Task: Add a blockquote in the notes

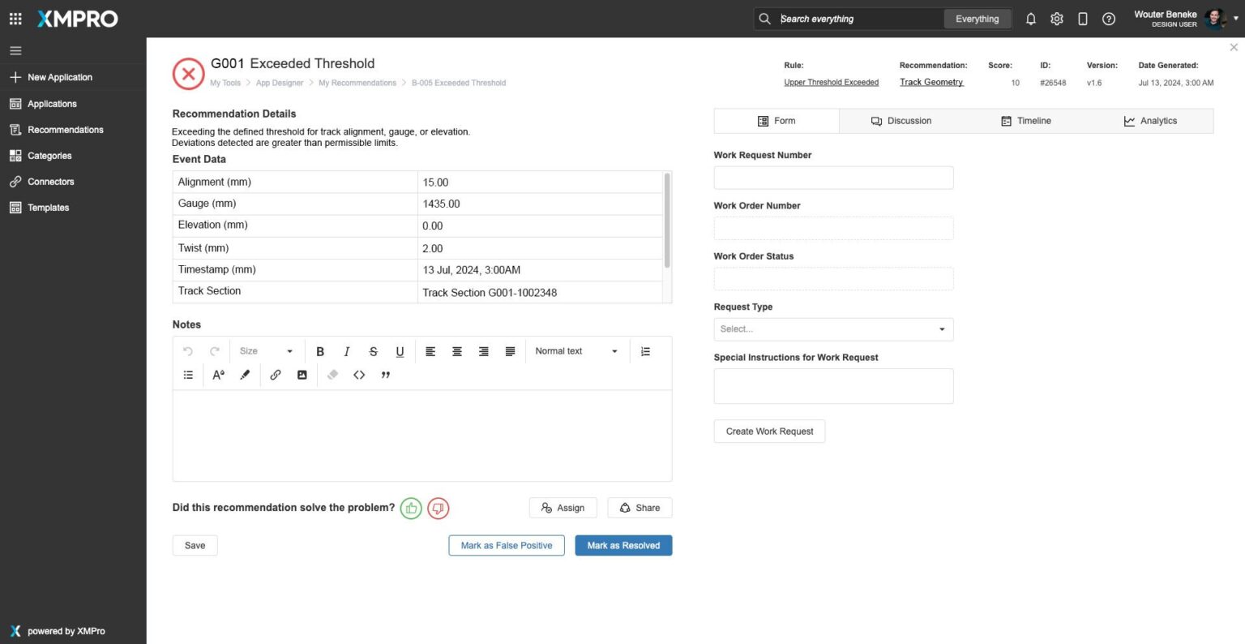Action: point(386,375)
